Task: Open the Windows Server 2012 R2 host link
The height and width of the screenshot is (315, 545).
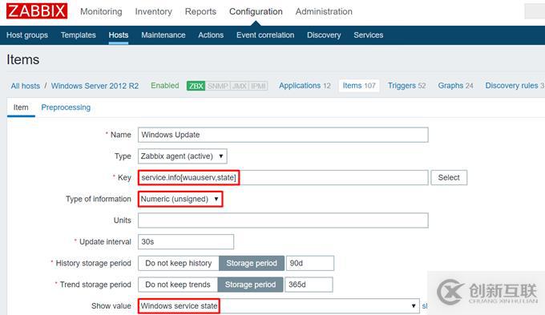Action: click(95, 86)
